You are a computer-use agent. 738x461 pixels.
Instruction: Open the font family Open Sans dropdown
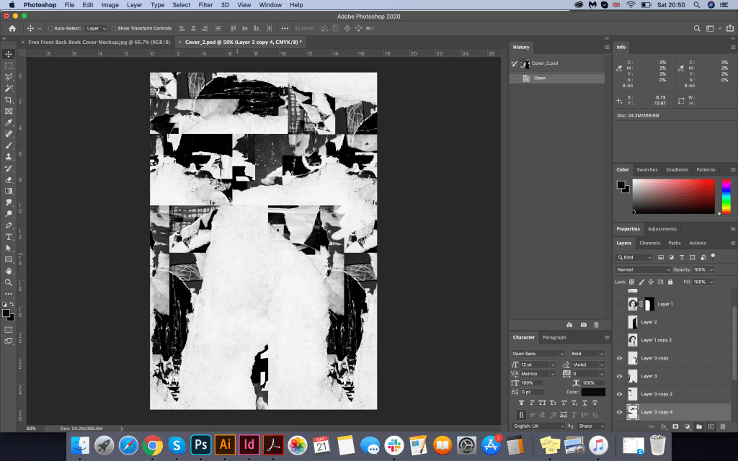[x=538, y=354]
